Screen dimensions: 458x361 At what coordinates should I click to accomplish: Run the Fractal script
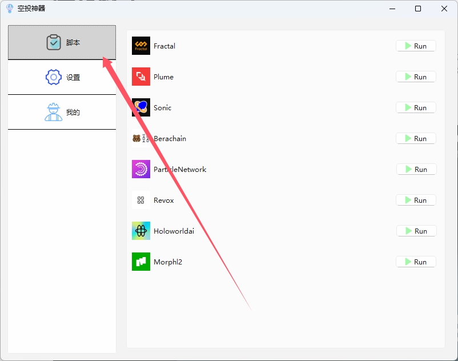pyautogui.click(x=416, y=46)
